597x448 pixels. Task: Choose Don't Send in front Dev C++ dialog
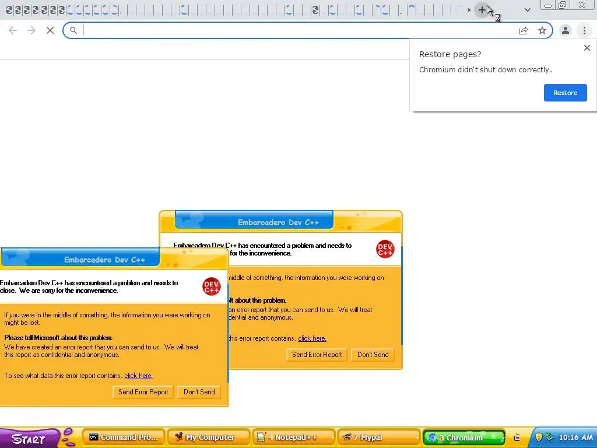(x=199, y=392)
